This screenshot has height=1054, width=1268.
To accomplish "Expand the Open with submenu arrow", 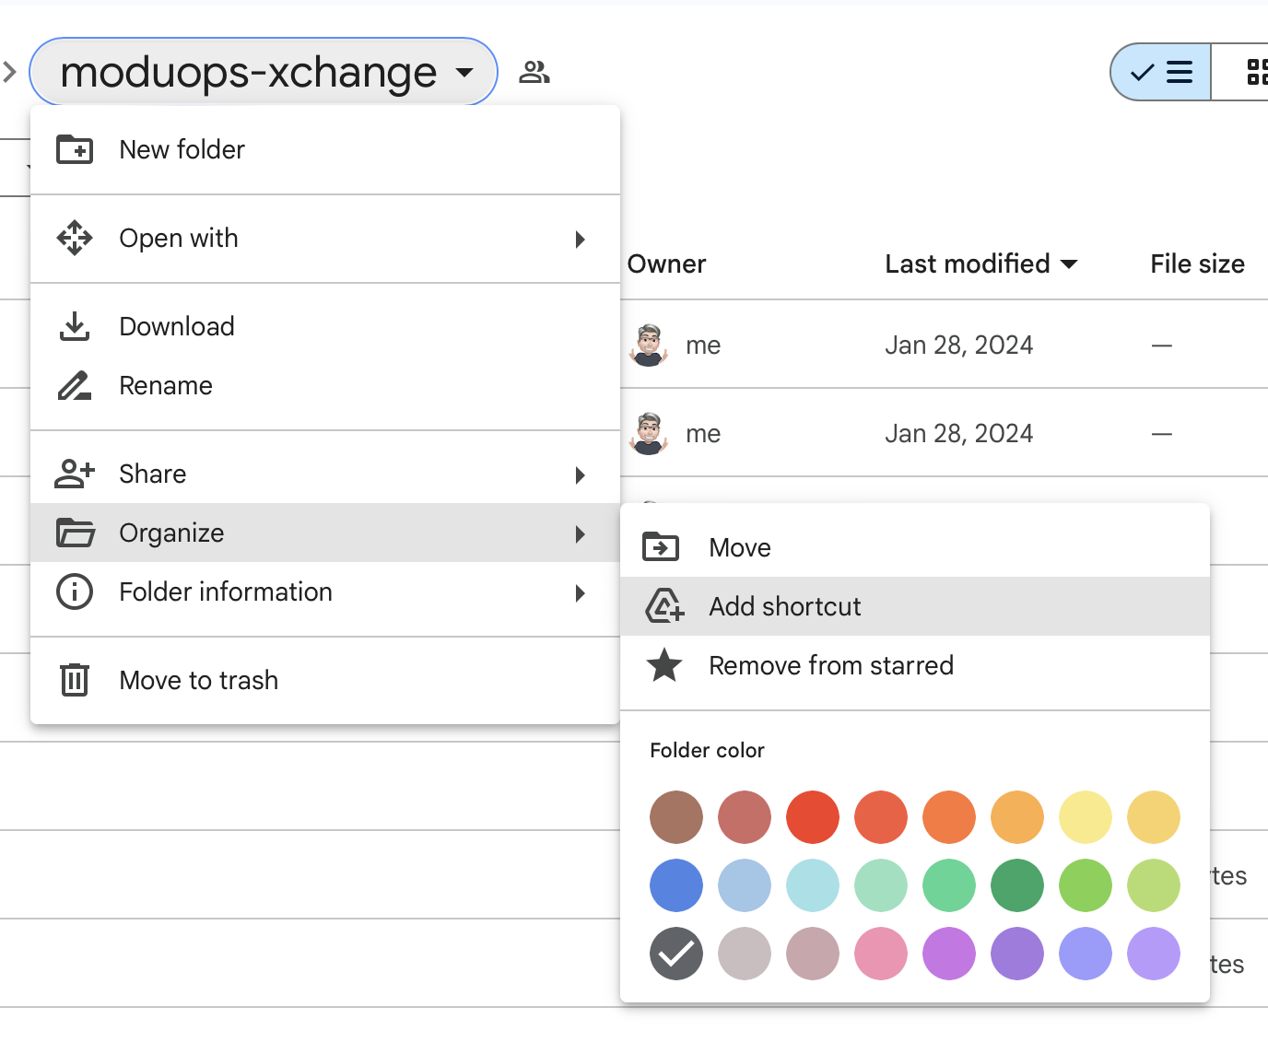I will point(580,240).
